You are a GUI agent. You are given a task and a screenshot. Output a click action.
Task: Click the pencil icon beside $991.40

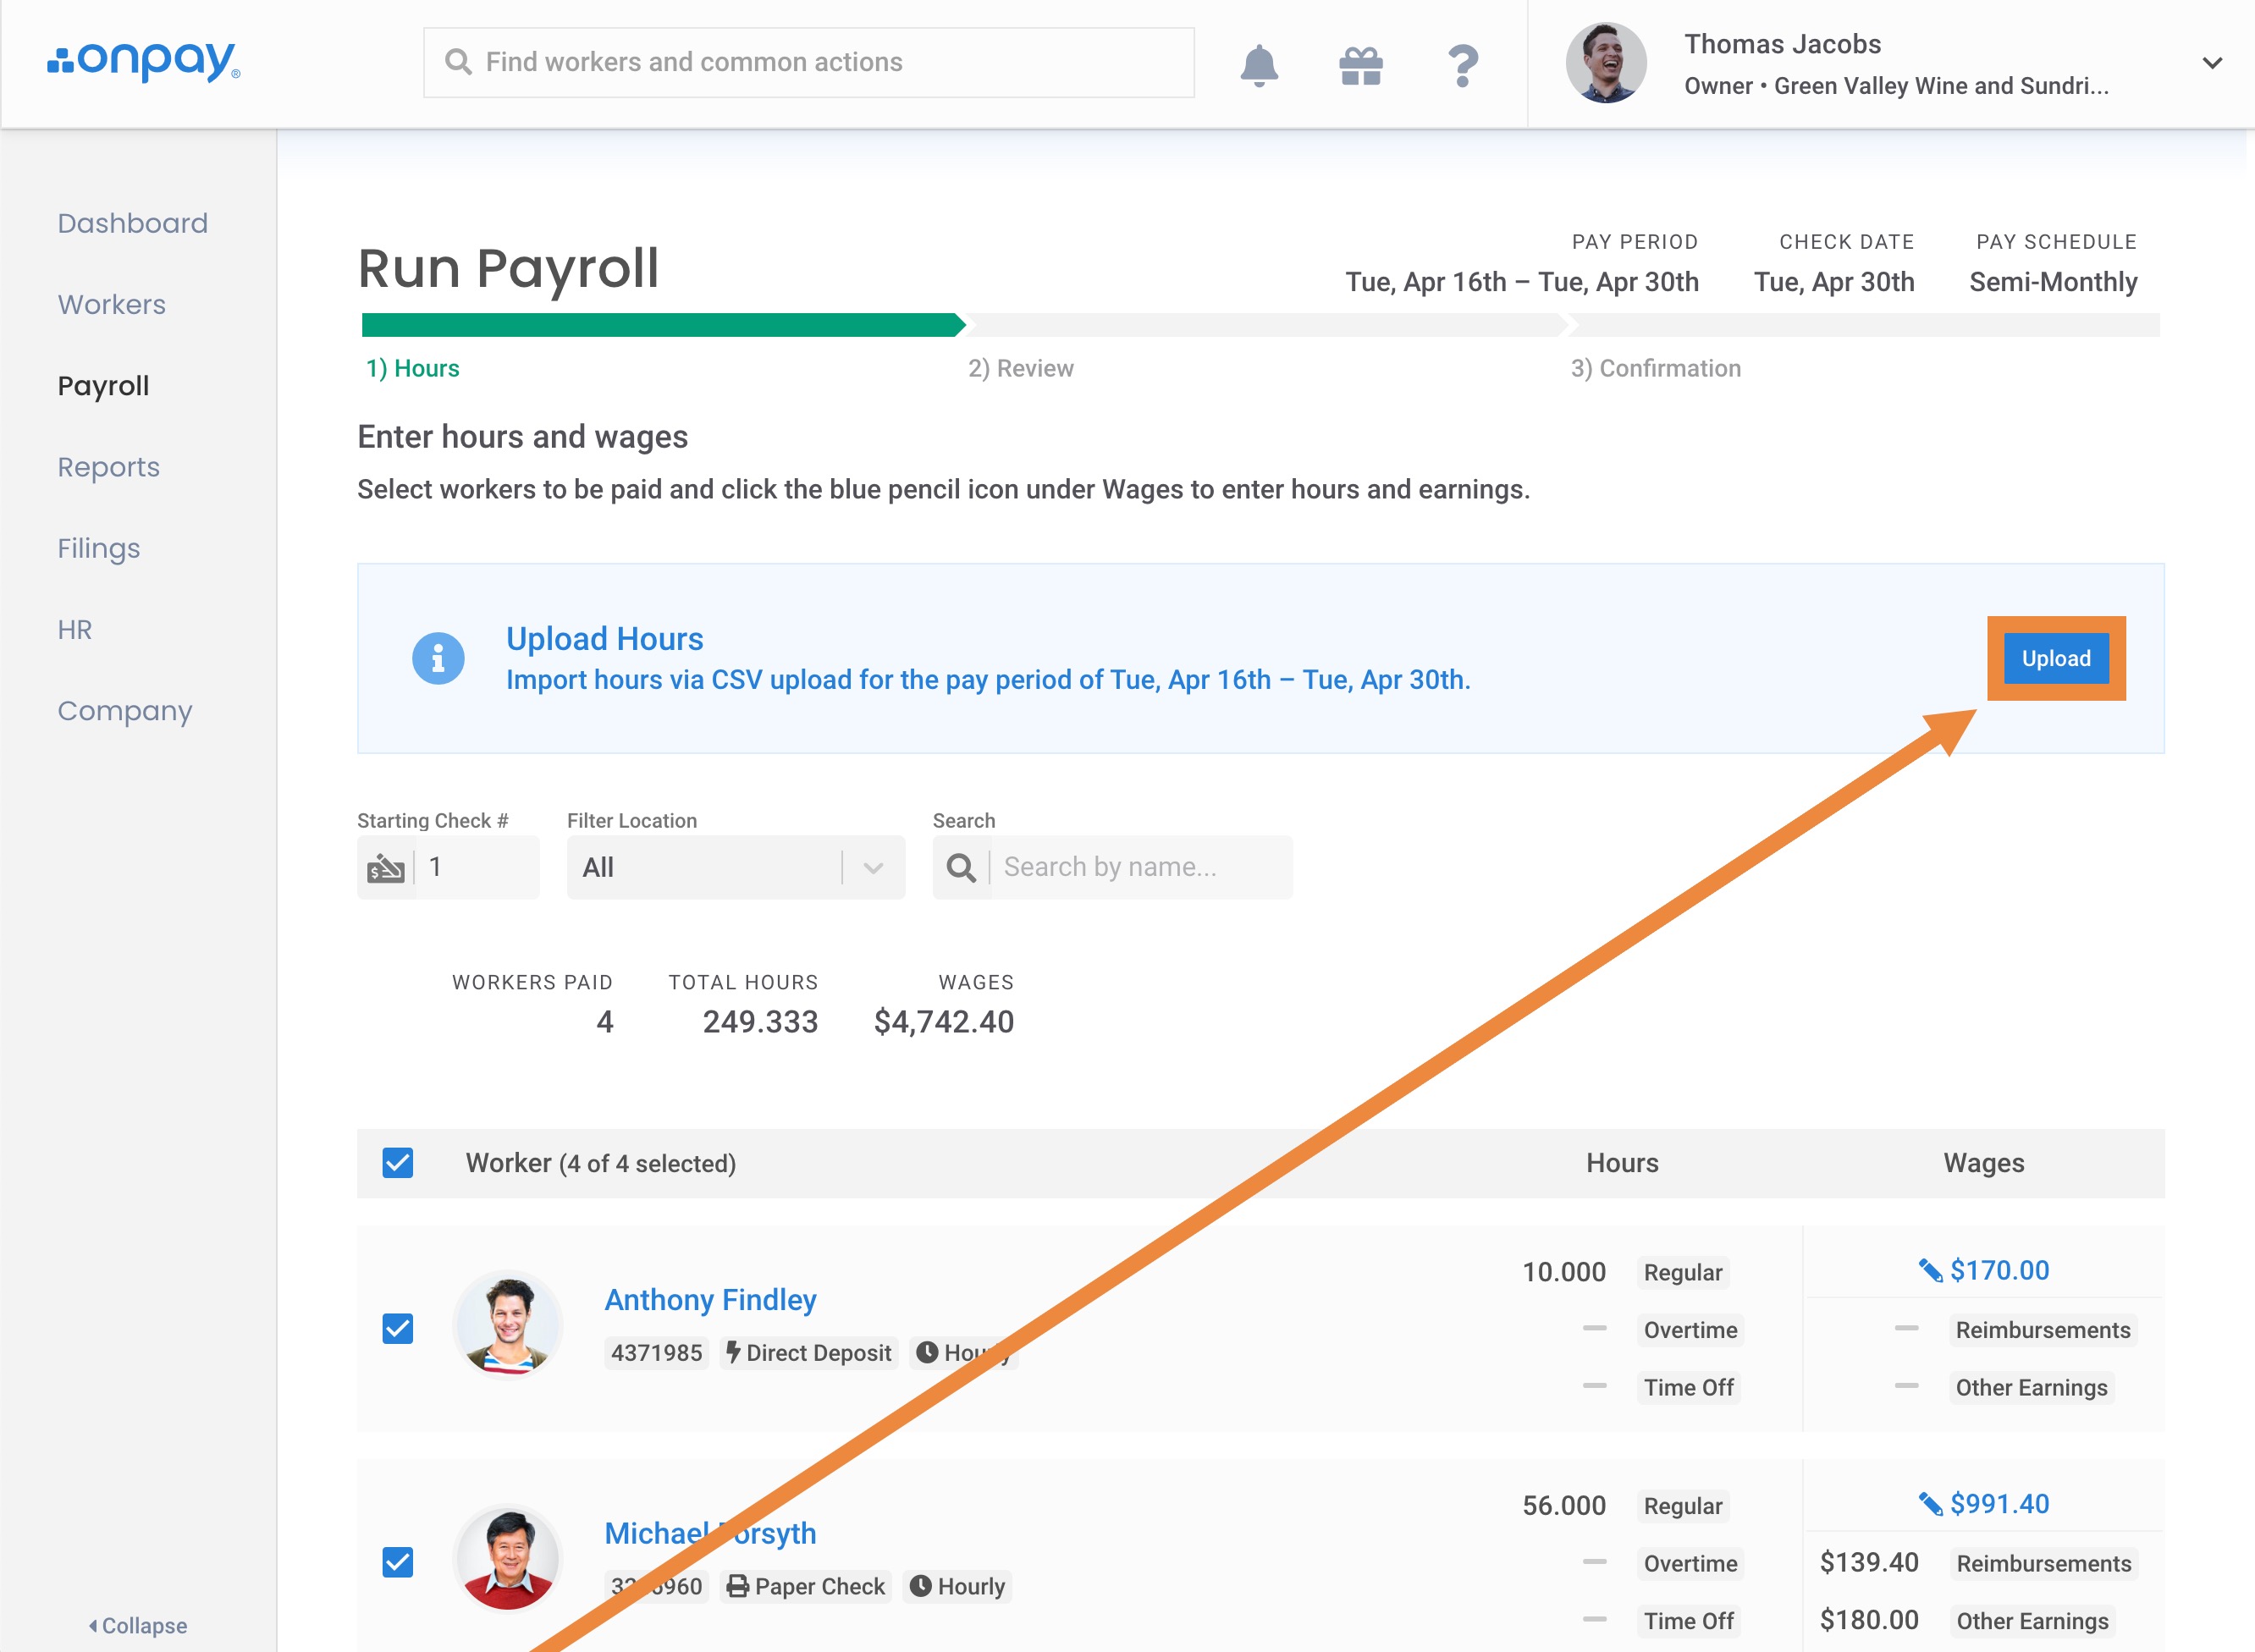click(1929, 1504)
